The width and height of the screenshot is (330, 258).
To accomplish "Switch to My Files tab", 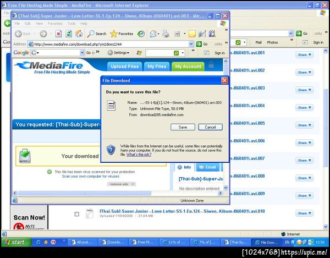I will 157,67.
